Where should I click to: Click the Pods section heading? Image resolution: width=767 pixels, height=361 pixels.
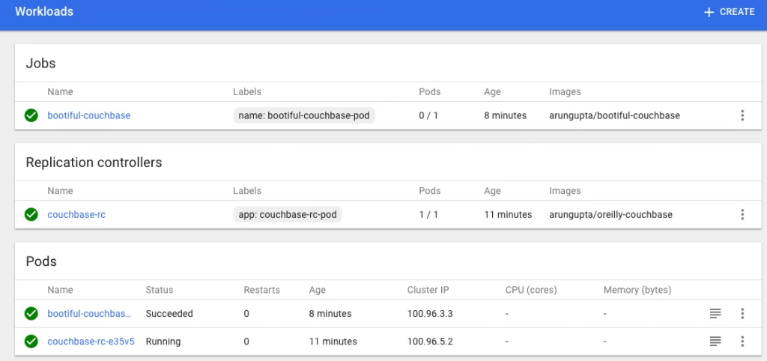click(41, 261)
